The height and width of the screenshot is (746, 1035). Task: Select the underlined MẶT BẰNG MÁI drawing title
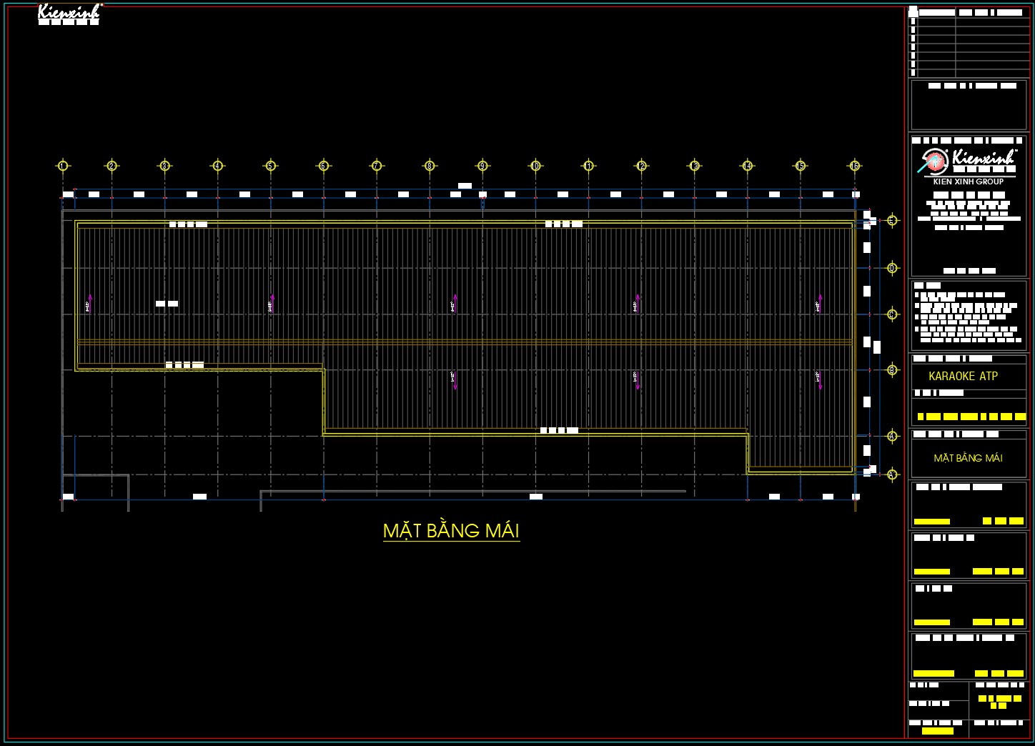[x=452, y=530]
